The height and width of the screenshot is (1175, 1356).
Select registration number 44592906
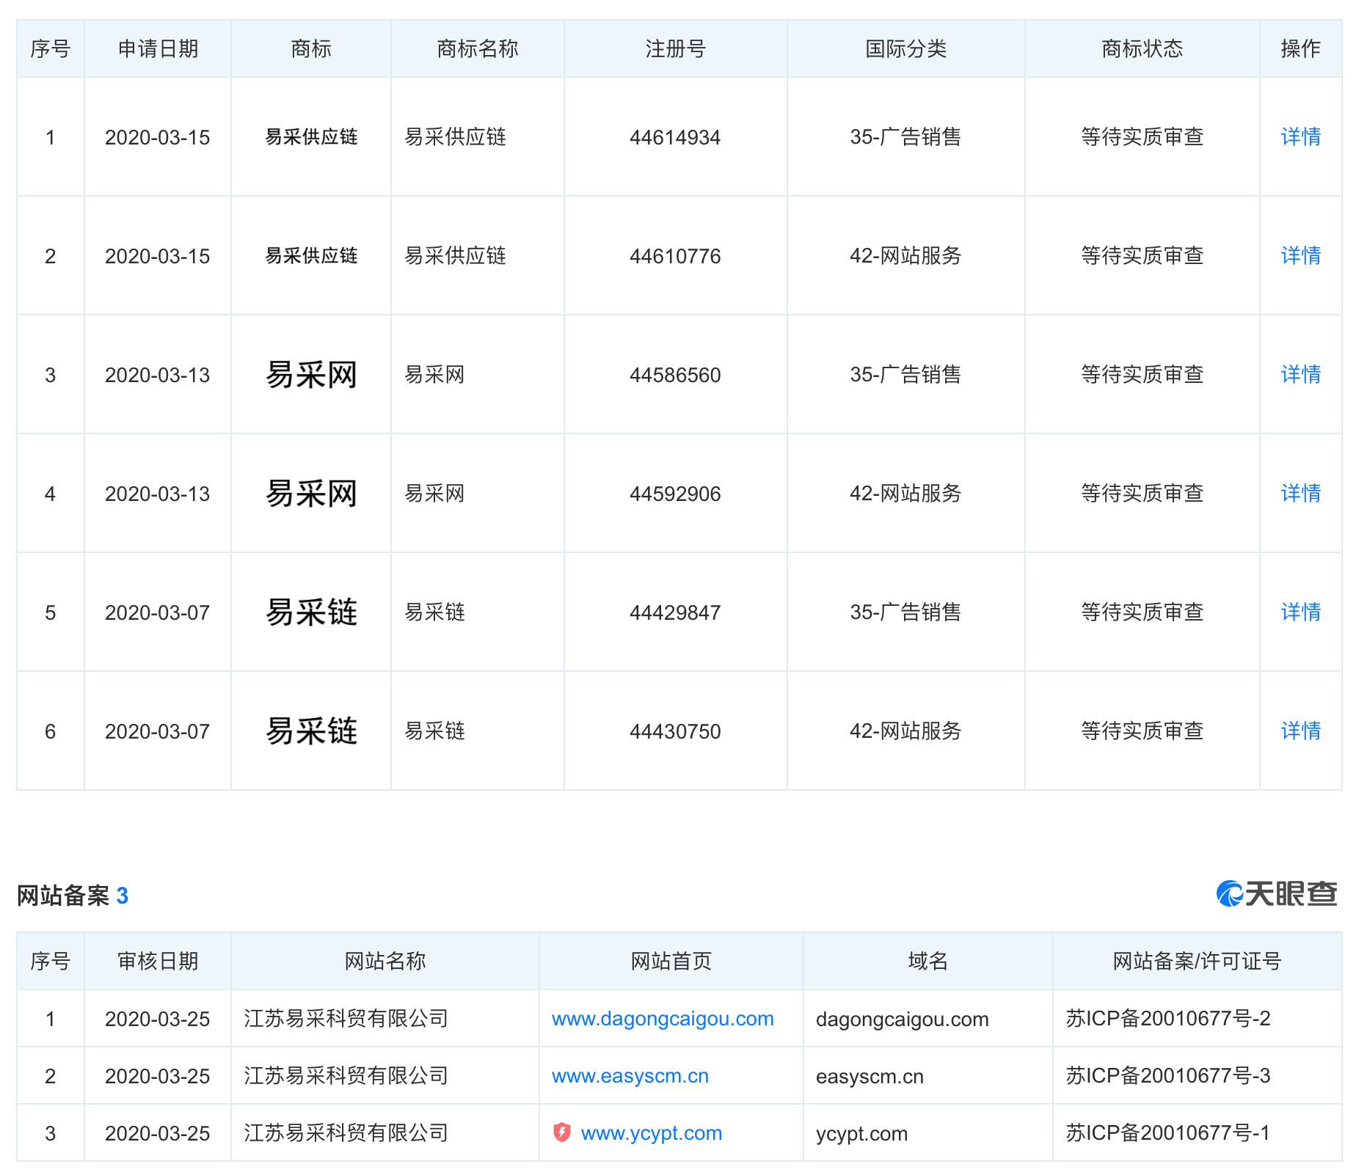click(675, 494)
